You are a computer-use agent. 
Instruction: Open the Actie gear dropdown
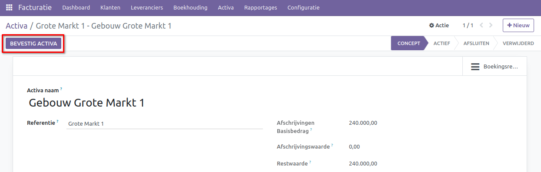[x=439, y=26]
